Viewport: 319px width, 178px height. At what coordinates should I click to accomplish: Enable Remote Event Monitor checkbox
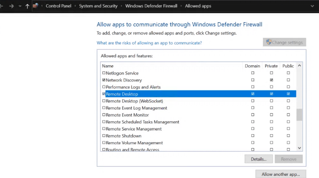pos(104,115)
